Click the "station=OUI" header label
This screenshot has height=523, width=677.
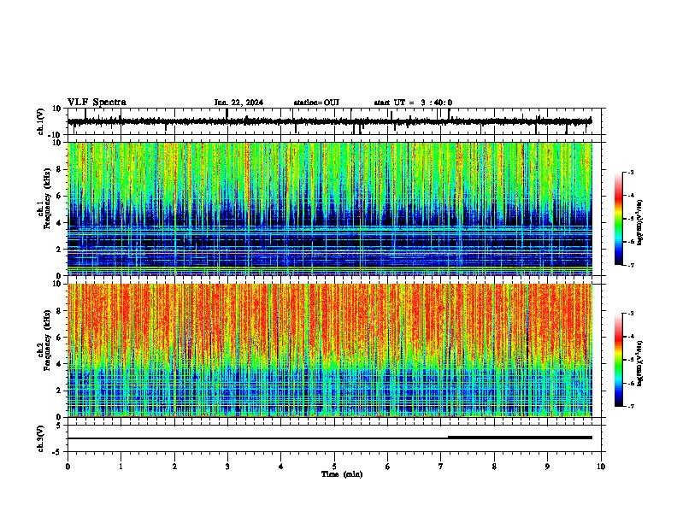click(x=316, y=103)
